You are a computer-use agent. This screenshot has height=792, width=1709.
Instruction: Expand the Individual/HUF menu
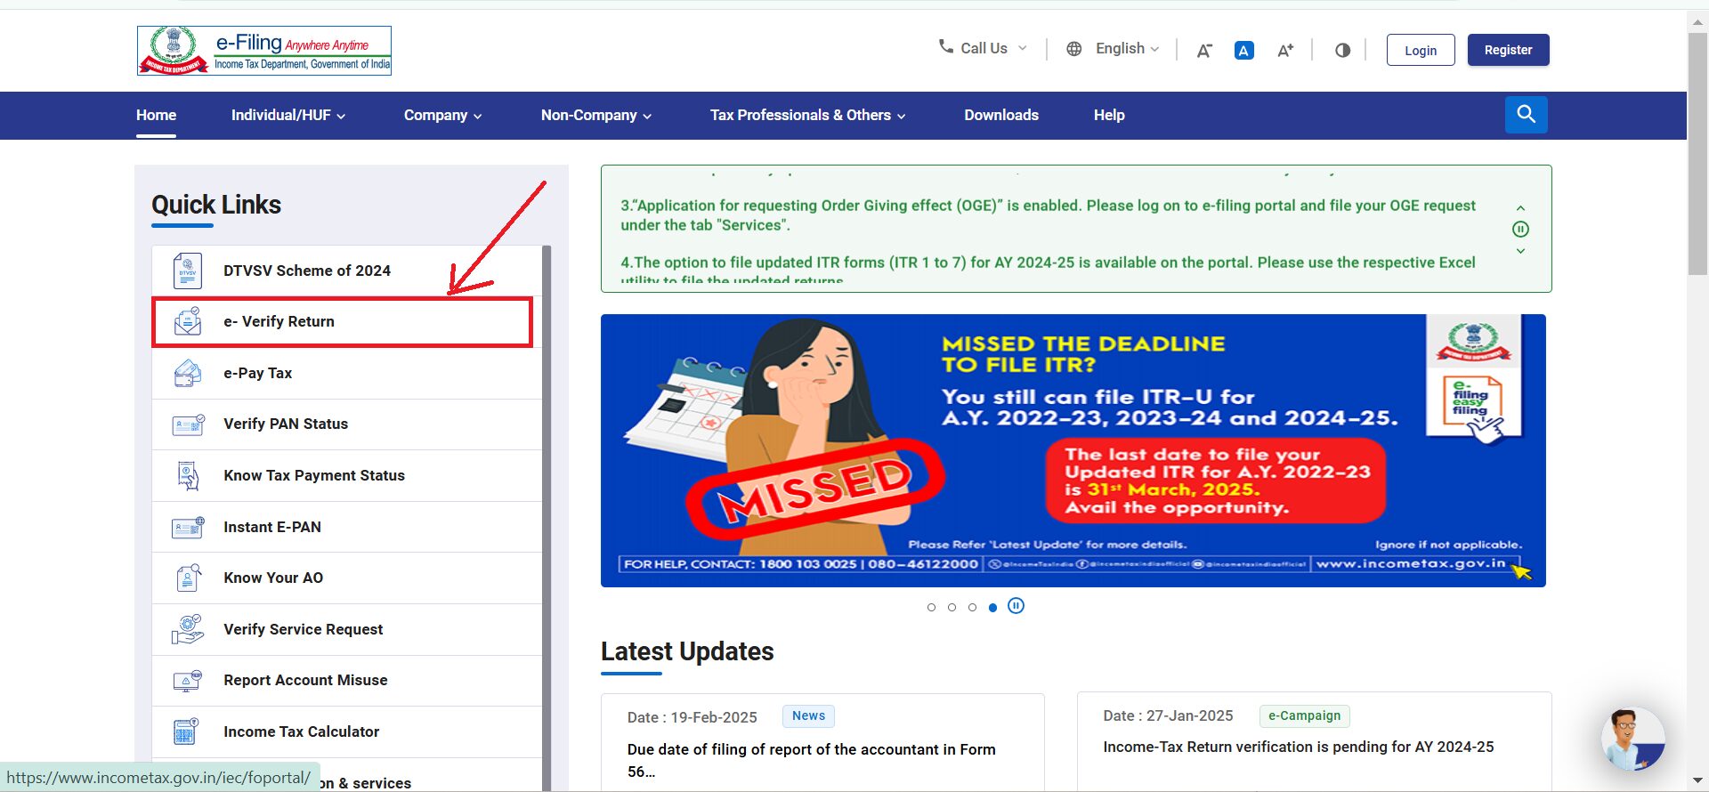click(x=288, y=115)
